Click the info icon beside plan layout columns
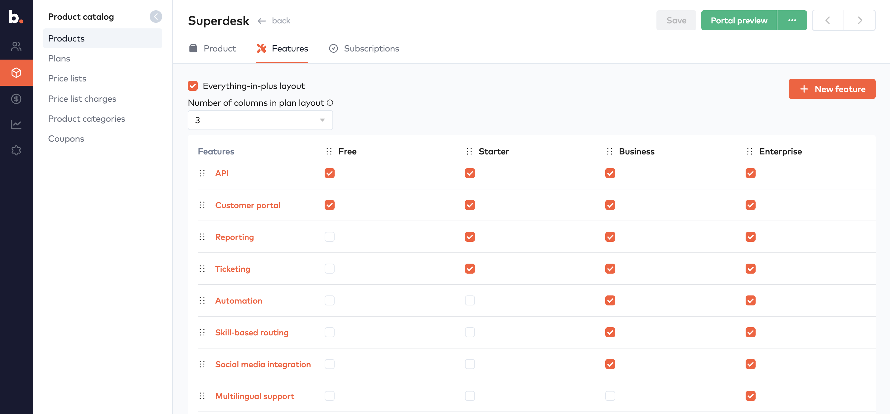The height and width of the screenshot is (414, 890). point(330,103)
